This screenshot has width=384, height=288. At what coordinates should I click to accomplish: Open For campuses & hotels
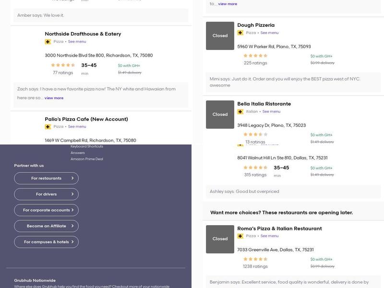click(x=47, y=242)
